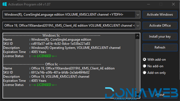This screenshot has height=101, width=180.
Task: Click the Windows SKU ID text line
Action: tap(47, 44)
